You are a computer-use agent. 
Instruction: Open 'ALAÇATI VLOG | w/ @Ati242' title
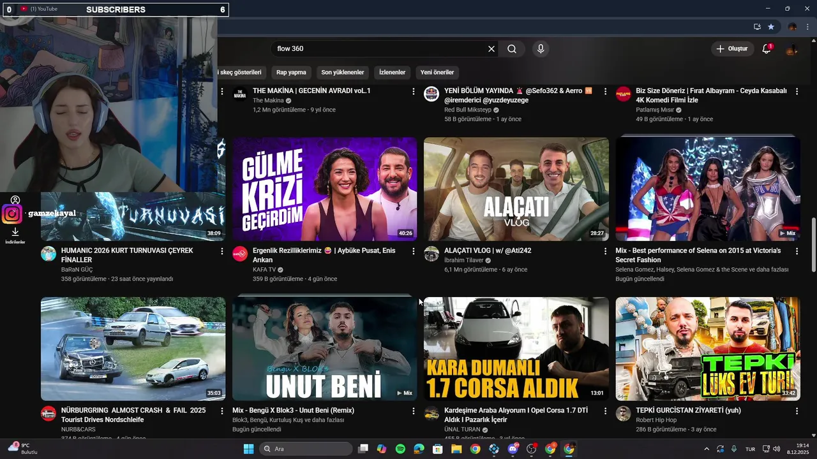488,251
